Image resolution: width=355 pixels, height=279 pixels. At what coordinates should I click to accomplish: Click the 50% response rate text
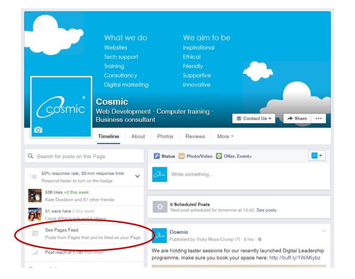point(82,173)
